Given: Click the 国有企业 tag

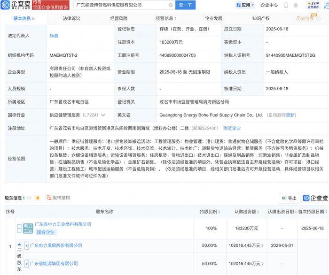Looking at the screenshot, I should tap(46, 232).
